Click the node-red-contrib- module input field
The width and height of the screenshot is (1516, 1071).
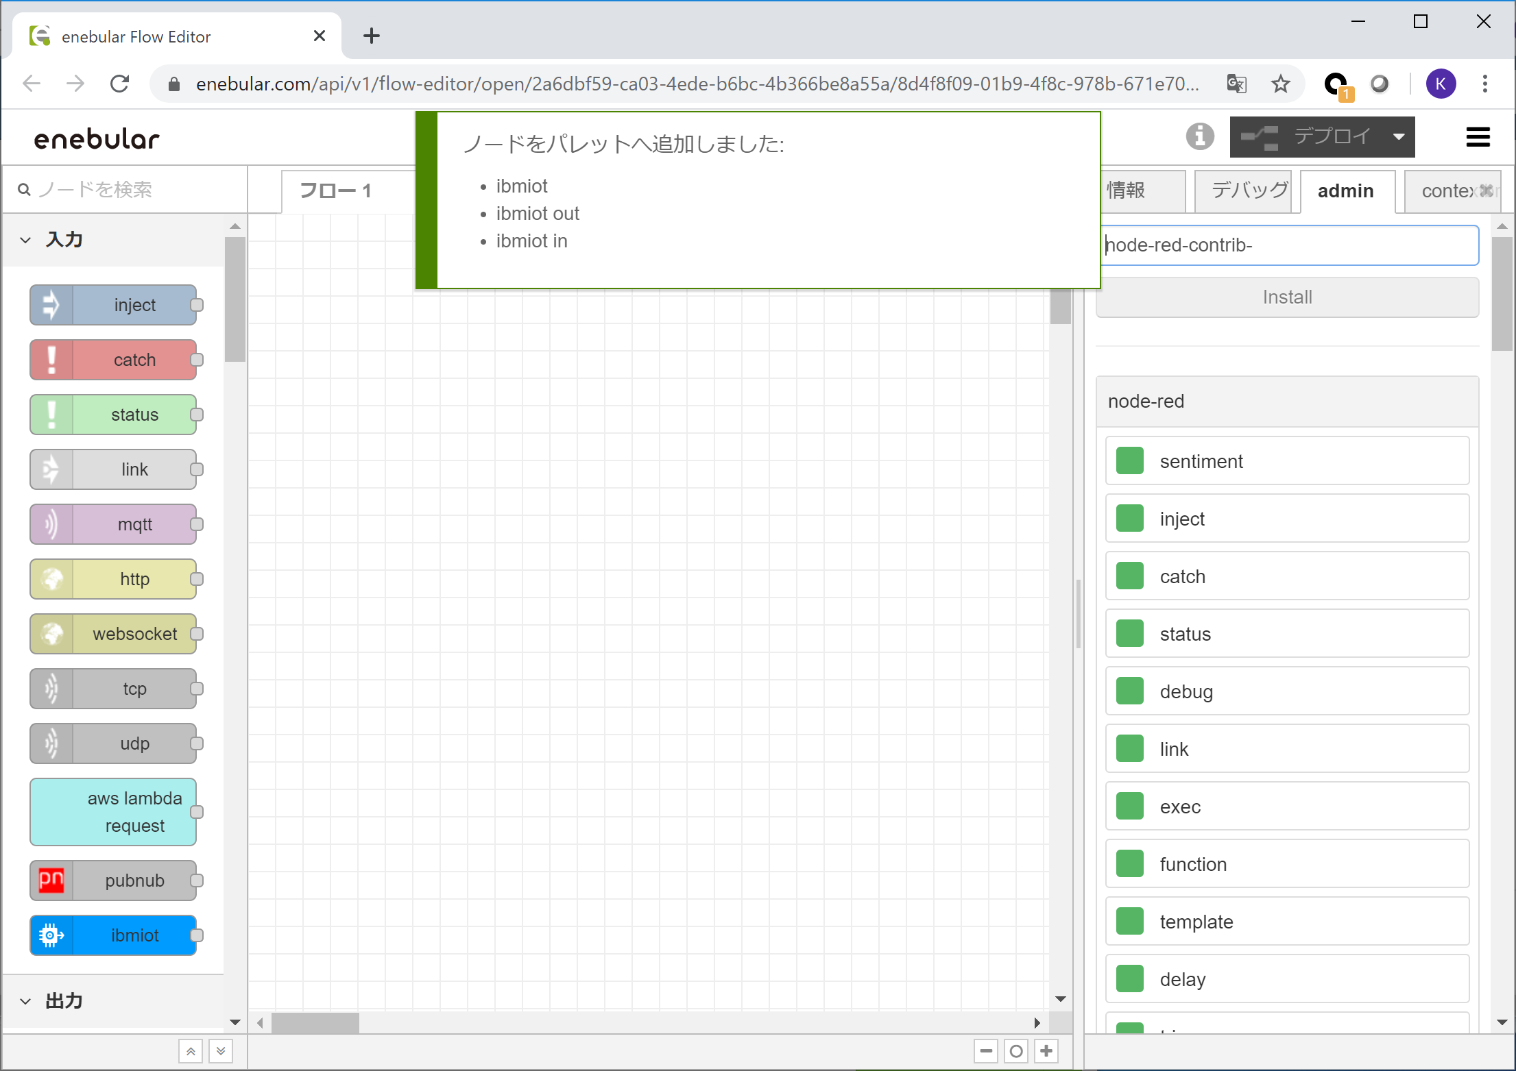click(x=1289, y=245)
